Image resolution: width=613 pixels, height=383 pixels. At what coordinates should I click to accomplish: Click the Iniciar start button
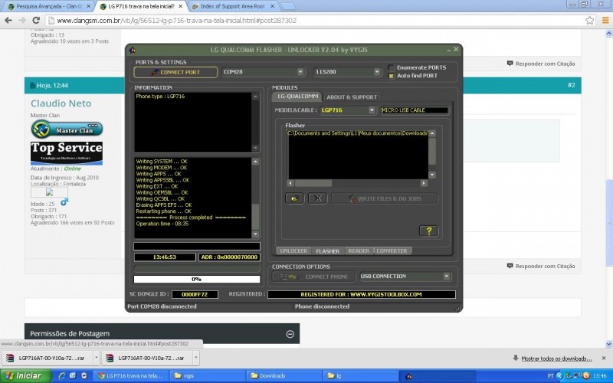26,376
